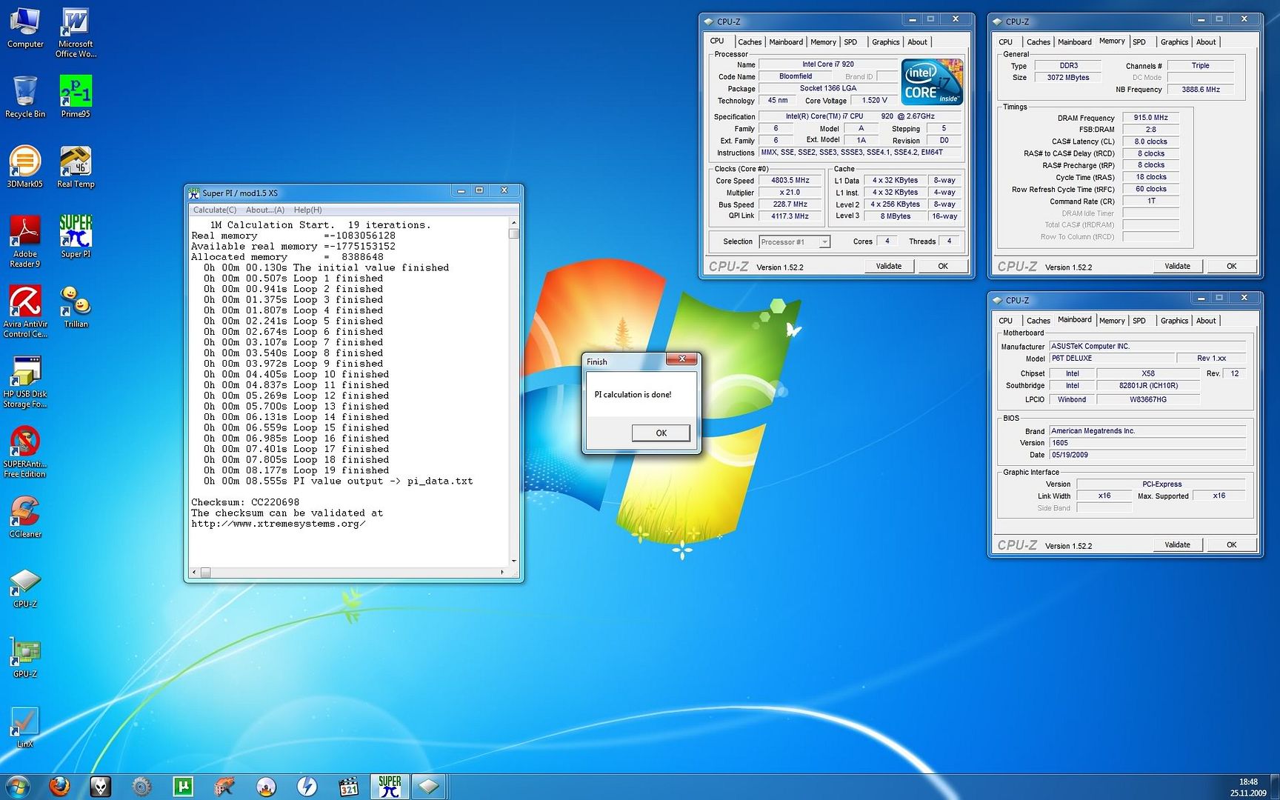This screenshot has width=1280, height=800.
Task: Click OK in the CPU tab window
Action: point(942,267)
